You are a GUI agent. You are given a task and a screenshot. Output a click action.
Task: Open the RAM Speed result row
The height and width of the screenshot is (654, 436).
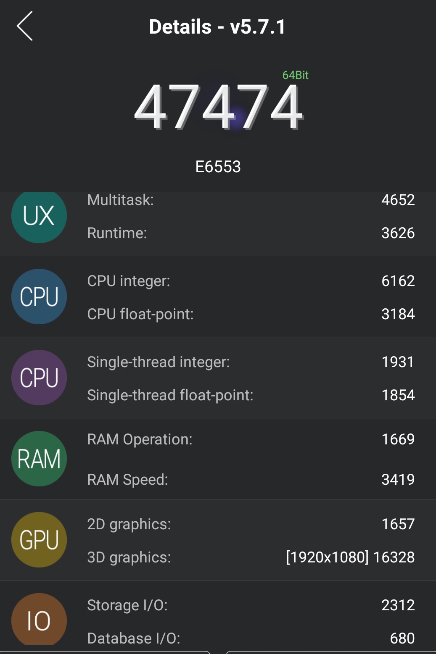tap(251, 480)
